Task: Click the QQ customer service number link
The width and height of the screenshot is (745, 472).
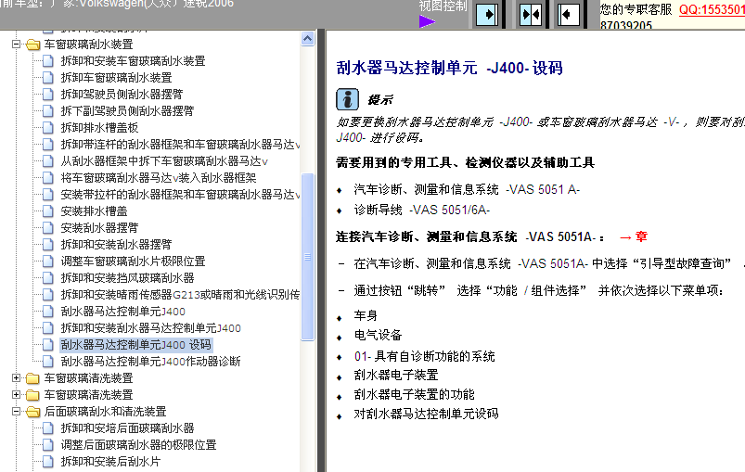Action: point(712,9)
